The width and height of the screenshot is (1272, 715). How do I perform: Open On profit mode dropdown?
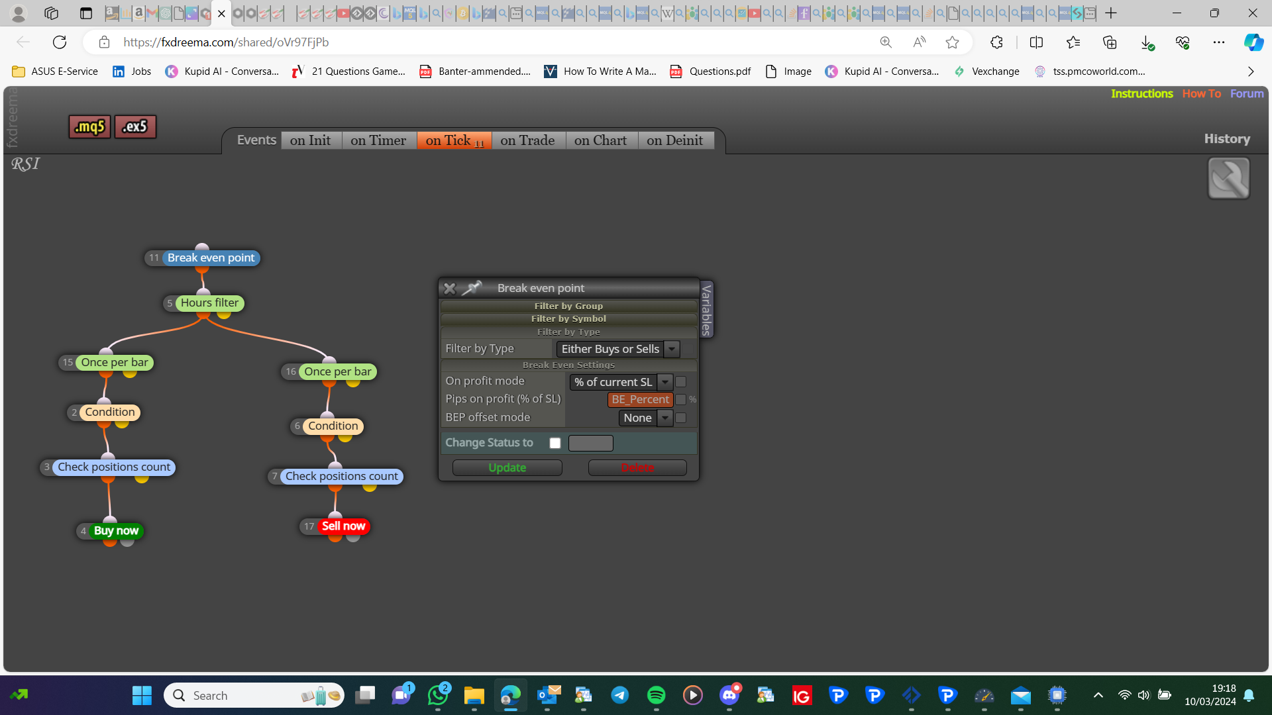pos(621,382)
